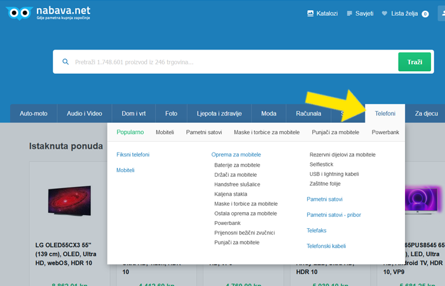
Task: Click the LG OLED TV product image
Action: pos(69,201)
